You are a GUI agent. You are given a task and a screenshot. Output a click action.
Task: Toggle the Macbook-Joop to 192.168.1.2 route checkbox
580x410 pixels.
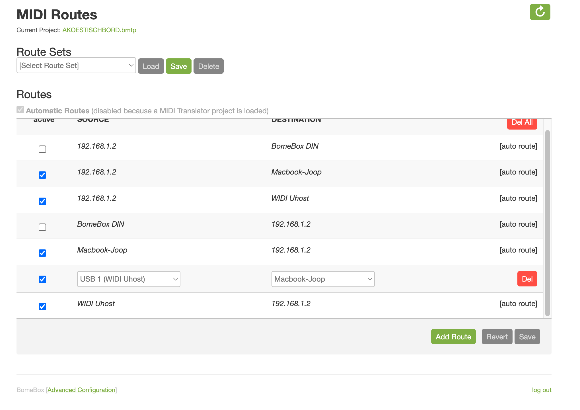(x=42, y=253)
